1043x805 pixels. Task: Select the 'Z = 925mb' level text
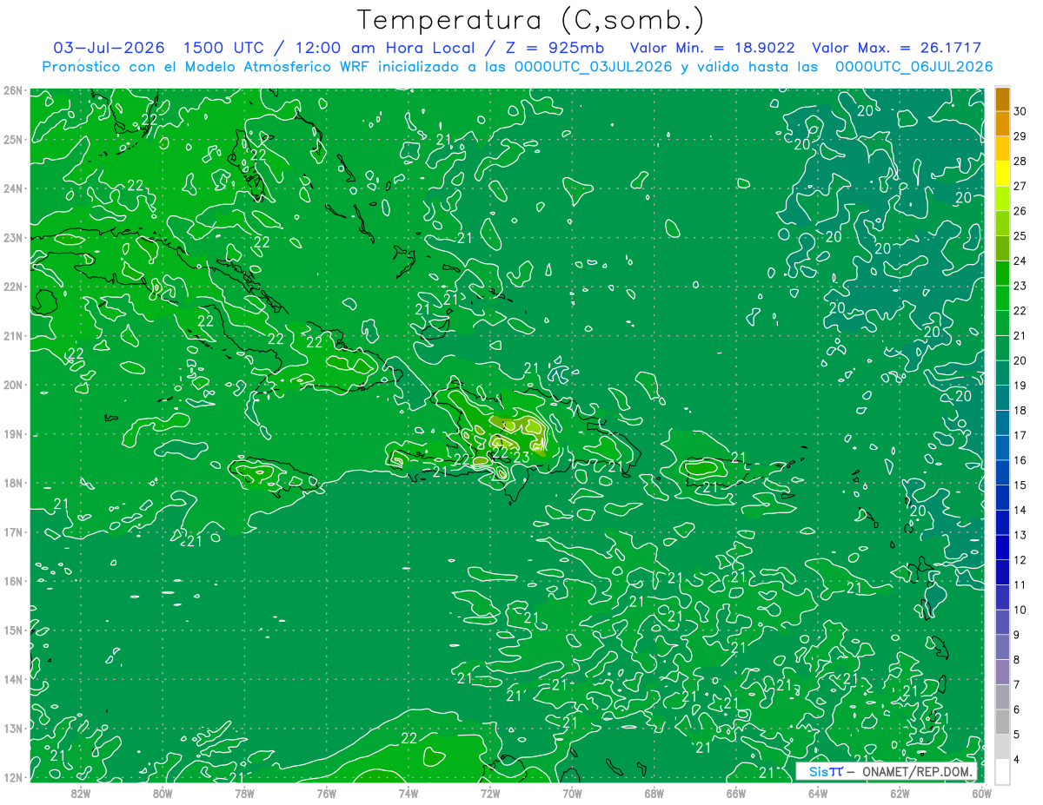553,48
